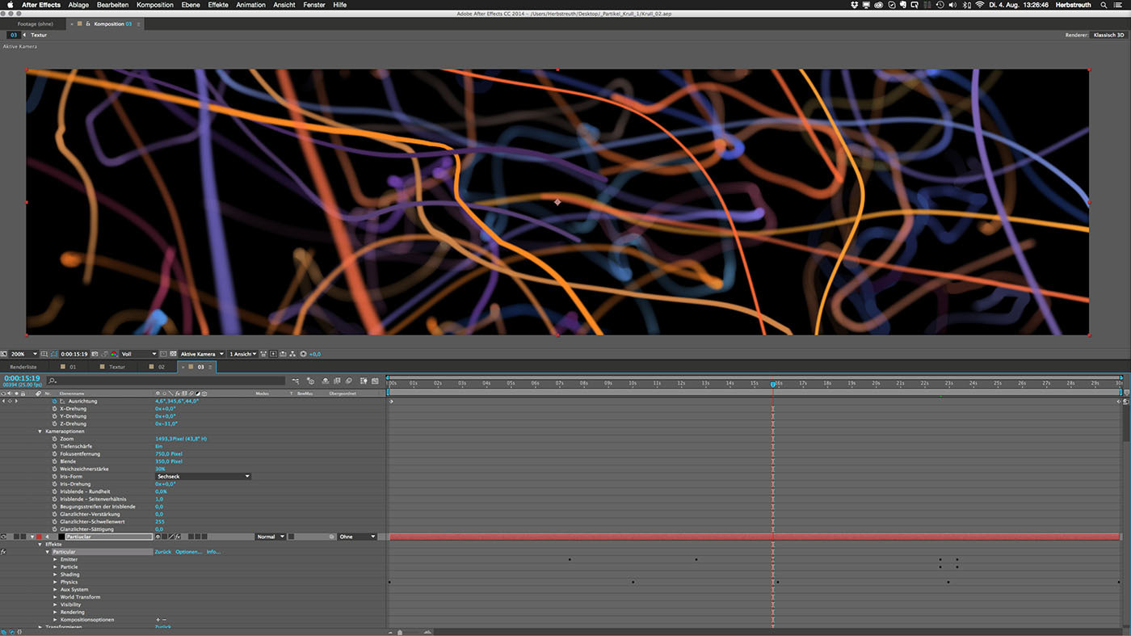
Task: Enable motion blur for layers icon
Action: pyautogui.click(x=349, y=381)
